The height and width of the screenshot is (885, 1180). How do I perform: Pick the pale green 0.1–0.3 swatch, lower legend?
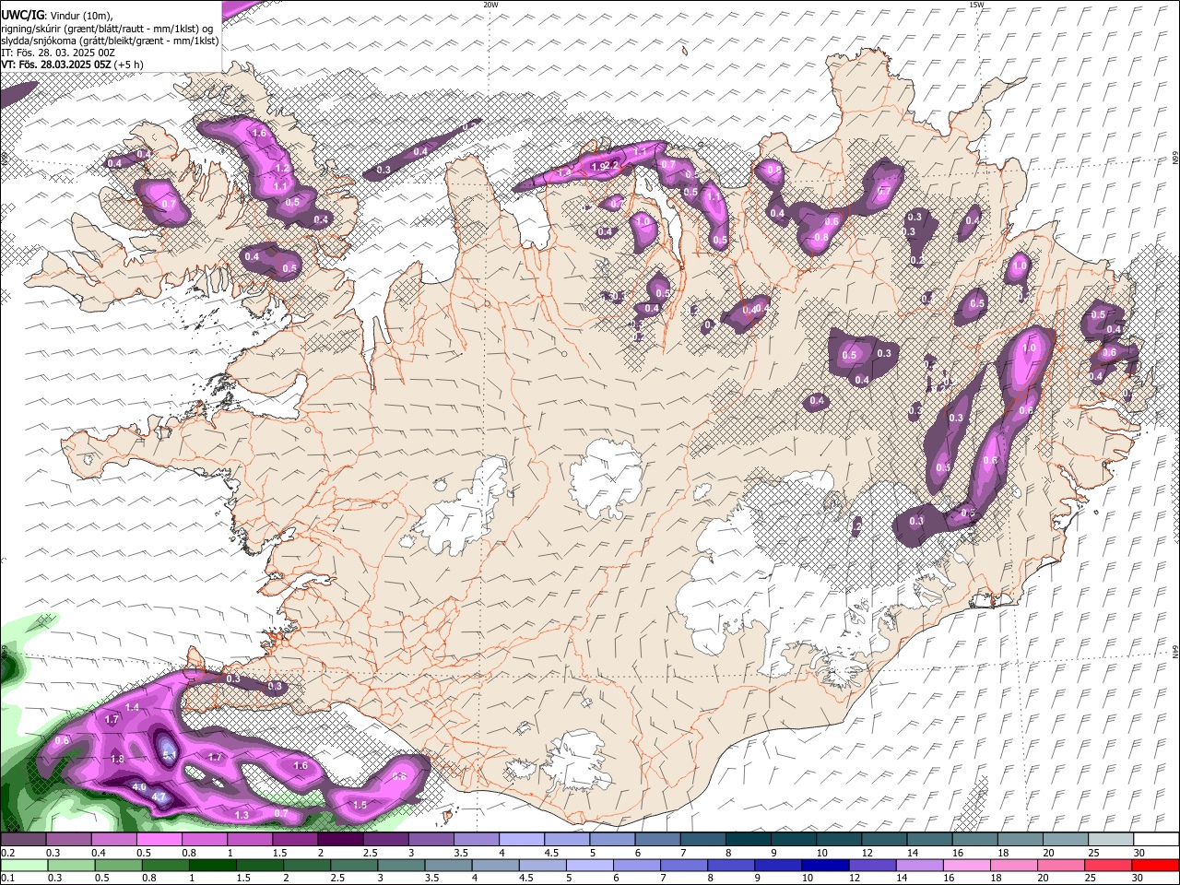pyautogui.click(x=24, y=866)
